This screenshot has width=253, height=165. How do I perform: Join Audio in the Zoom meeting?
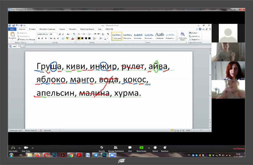click(x=13, y=149)
